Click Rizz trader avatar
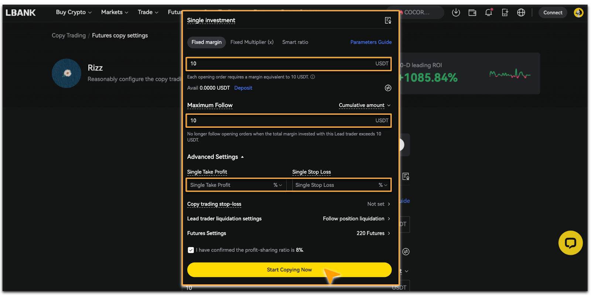The image size is (591, 295). pyautogui.click(x=66, y=73)
